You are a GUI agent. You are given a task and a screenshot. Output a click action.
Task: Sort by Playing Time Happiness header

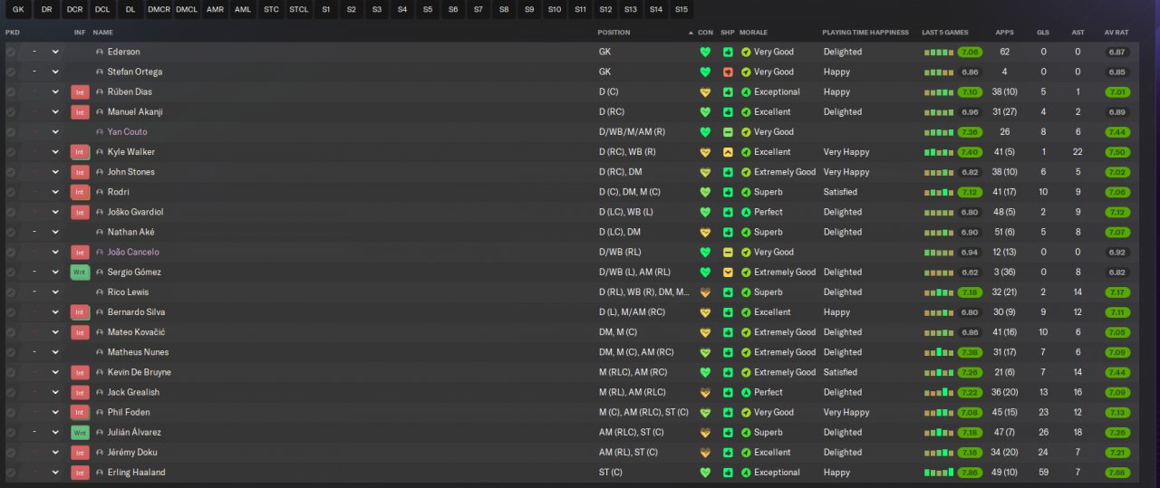[x=865, y=33]
